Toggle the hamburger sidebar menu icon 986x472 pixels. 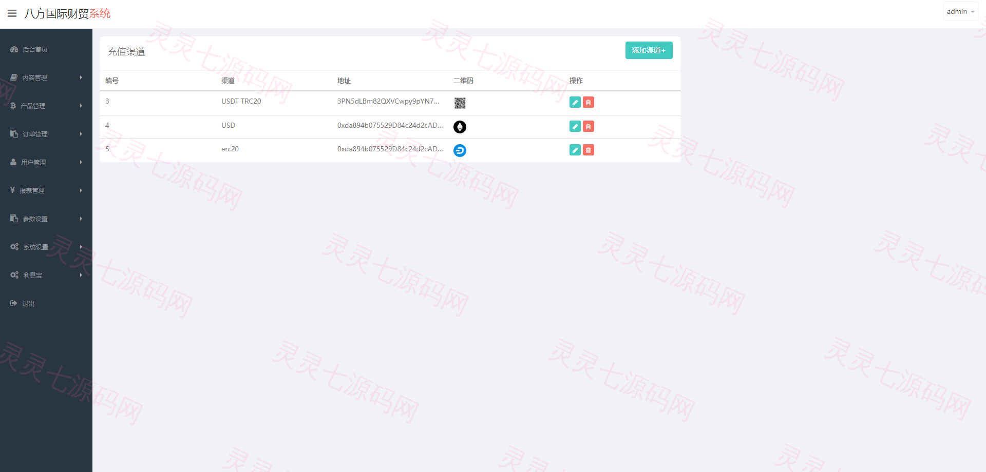pos(12,13)
